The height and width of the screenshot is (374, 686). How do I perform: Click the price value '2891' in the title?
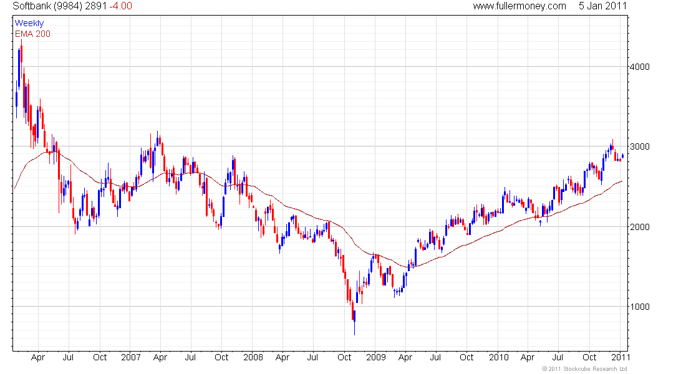[x=96, y=6]
